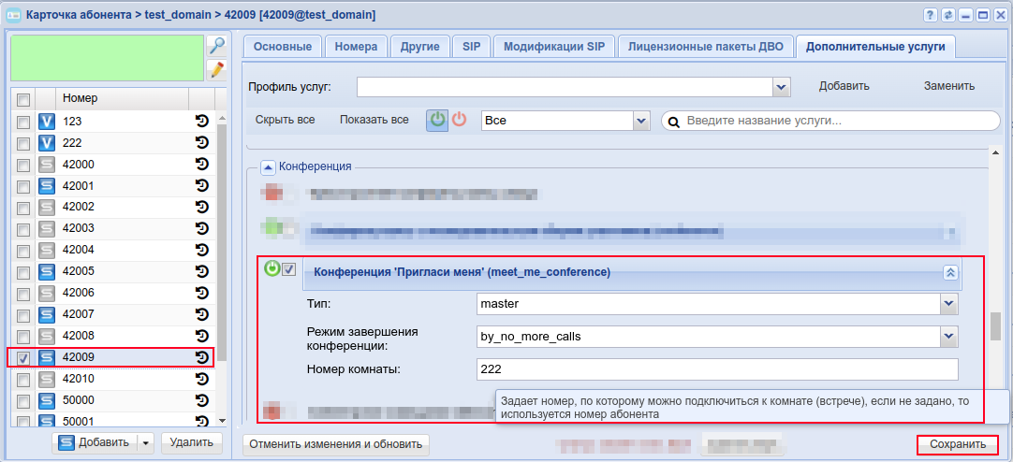Image resolution: width=1013 pixels, height=462 pixels.
Task: Click the Сохранить button
Action: point(958,444)
